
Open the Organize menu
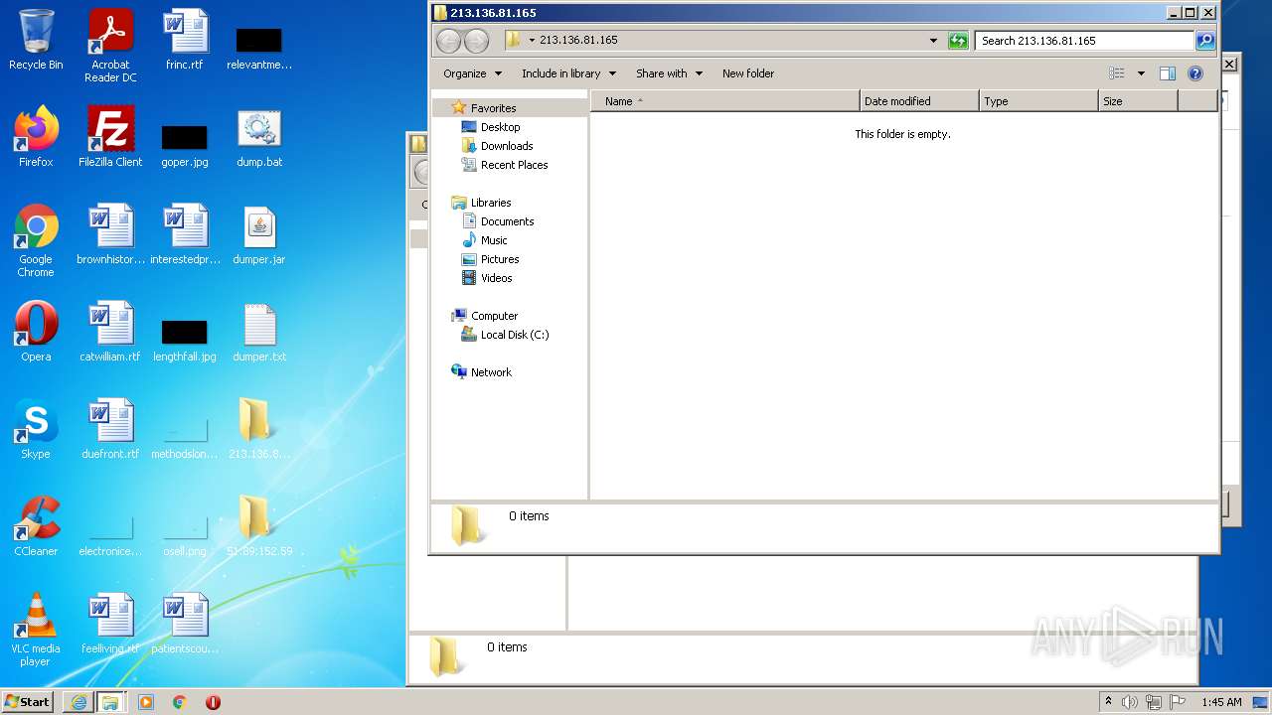coord(471,73)
